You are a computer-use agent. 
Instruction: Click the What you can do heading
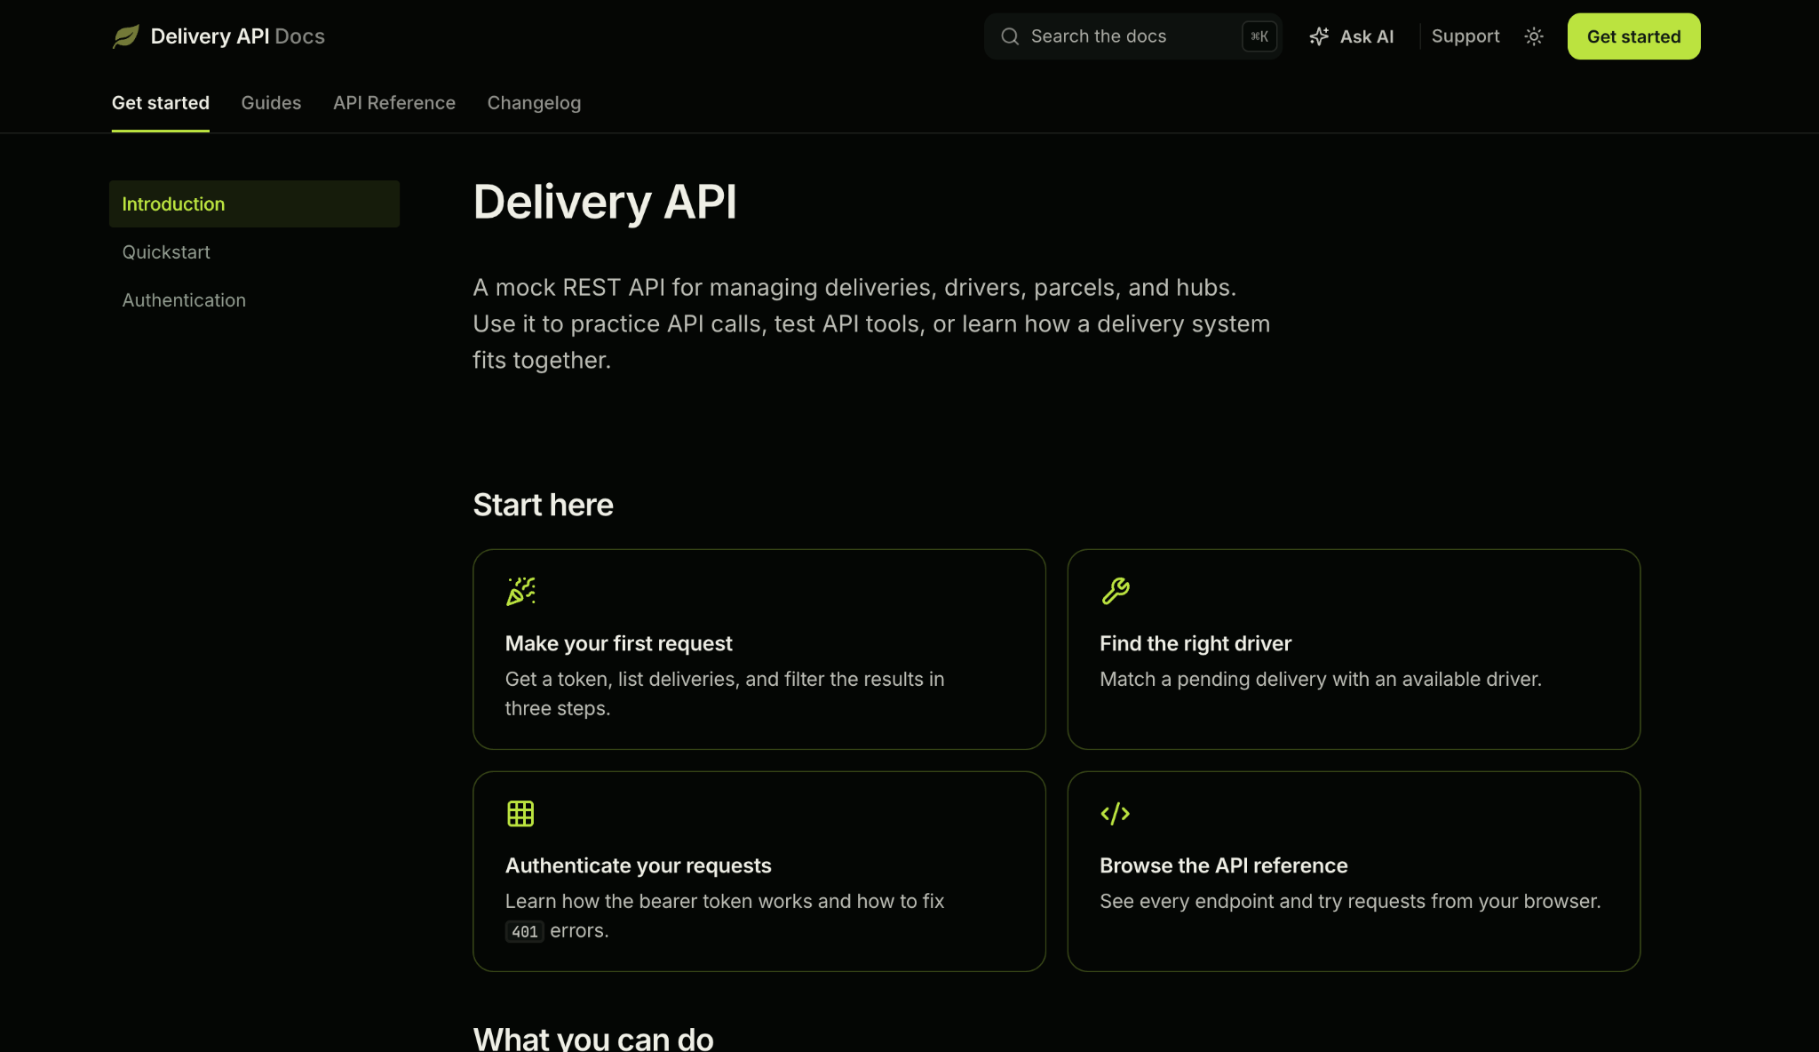(593, 1038)
